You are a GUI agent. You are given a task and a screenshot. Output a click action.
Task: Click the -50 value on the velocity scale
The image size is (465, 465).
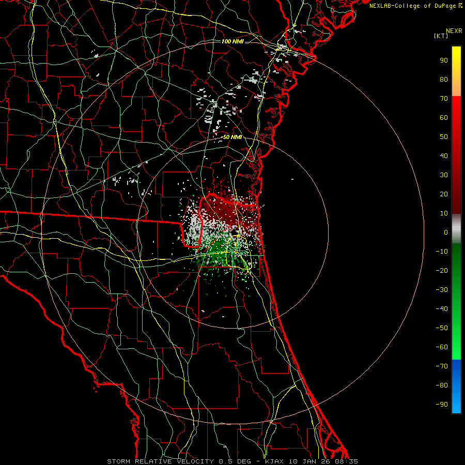coord(442,328)
